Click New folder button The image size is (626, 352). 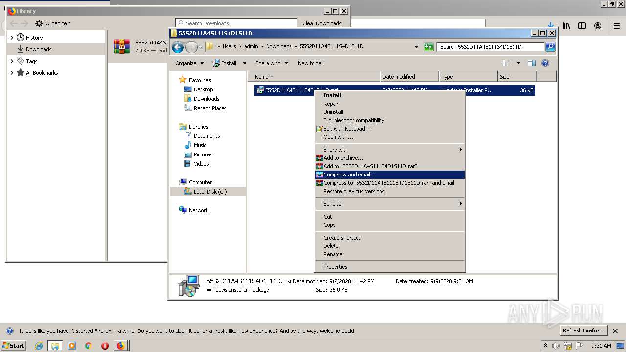coord(311,63)
